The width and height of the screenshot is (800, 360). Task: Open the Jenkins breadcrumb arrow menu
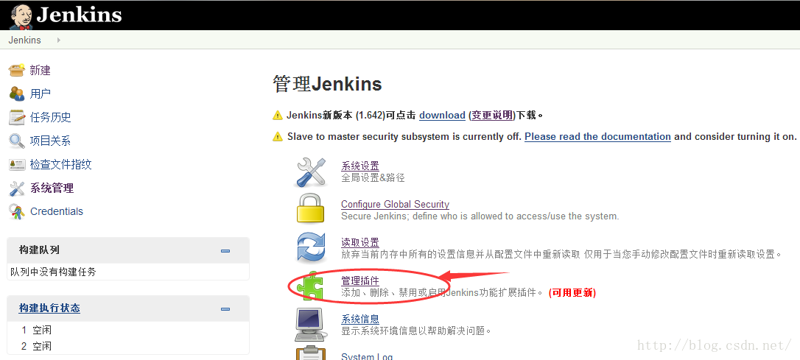pyautogui.click(x=59, y=40)
